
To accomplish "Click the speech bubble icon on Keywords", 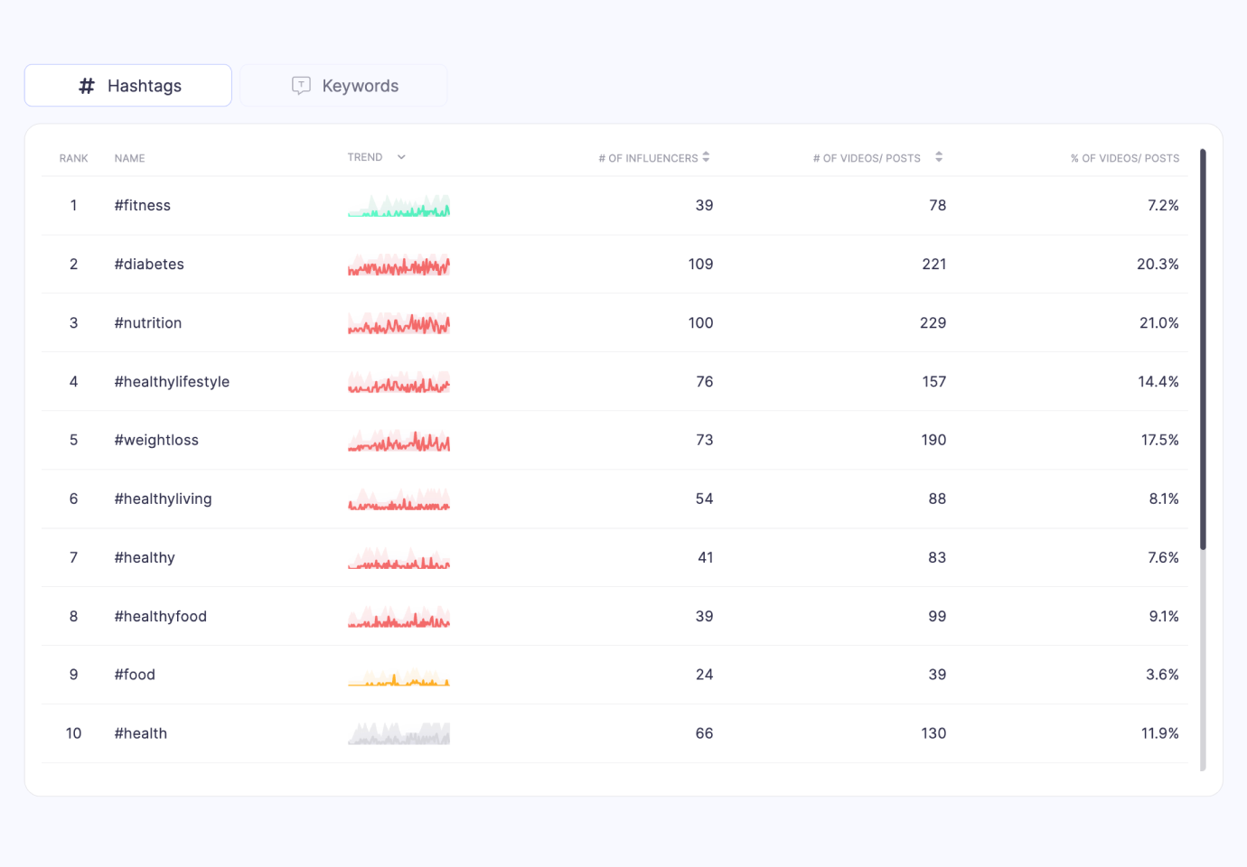I will point(301,86).
